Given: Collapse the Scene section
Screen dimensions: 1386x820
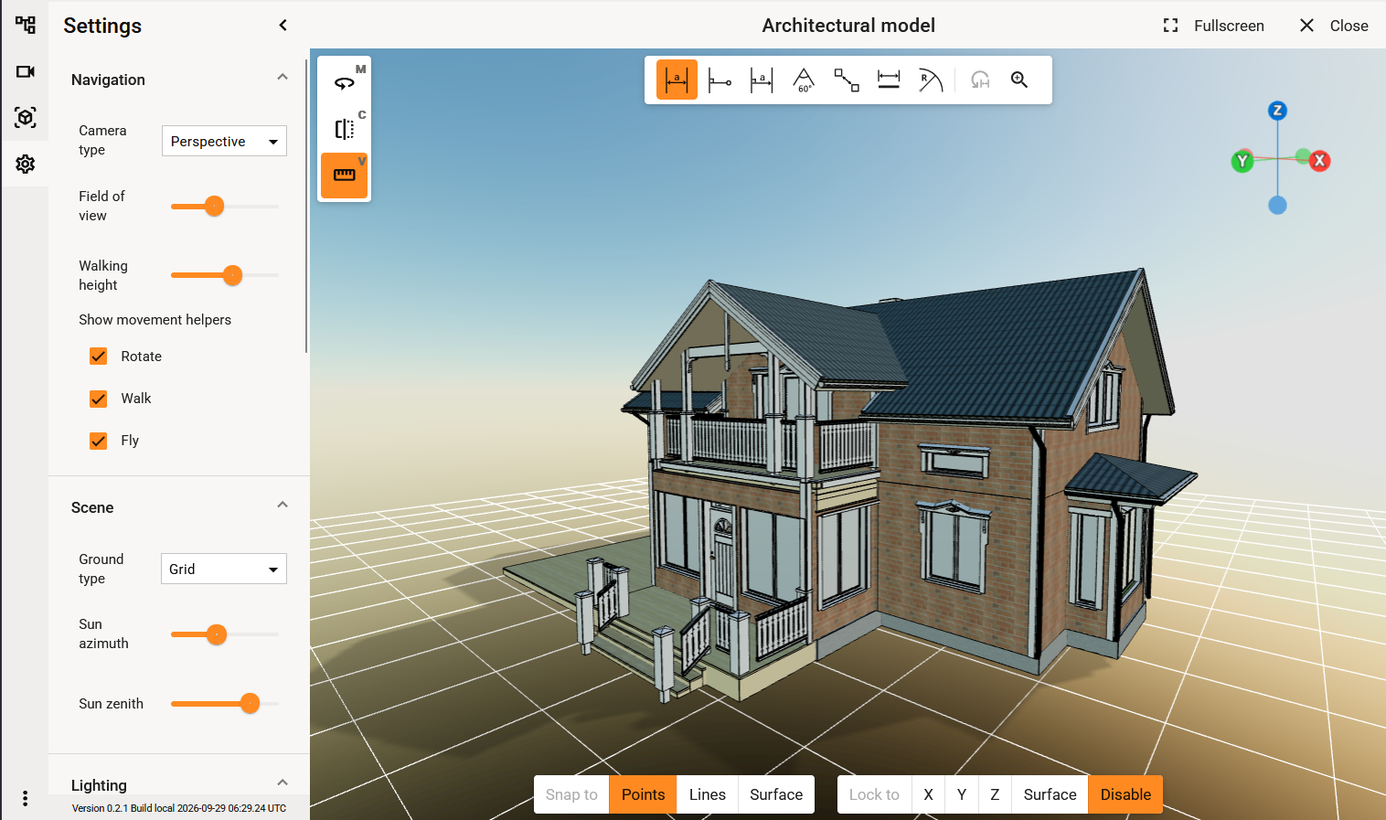Looking at the screenshot, I should pyautogui.click(x=283, y=506).
